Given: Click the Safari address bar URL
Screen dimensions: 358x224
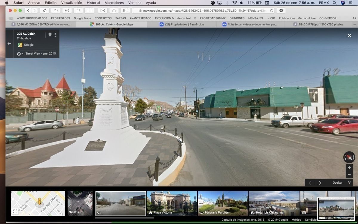Looking at the screenshot, I should [x=204, y=10].
